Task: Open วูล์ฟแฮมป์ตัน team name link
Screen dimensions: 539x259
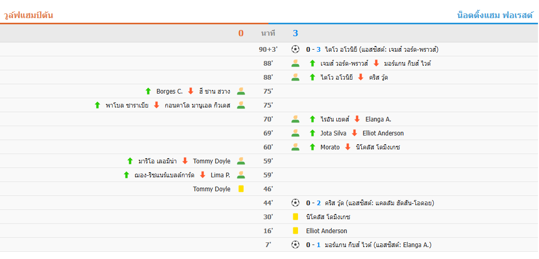Action: pyautogui.click(x=28, y=15)
